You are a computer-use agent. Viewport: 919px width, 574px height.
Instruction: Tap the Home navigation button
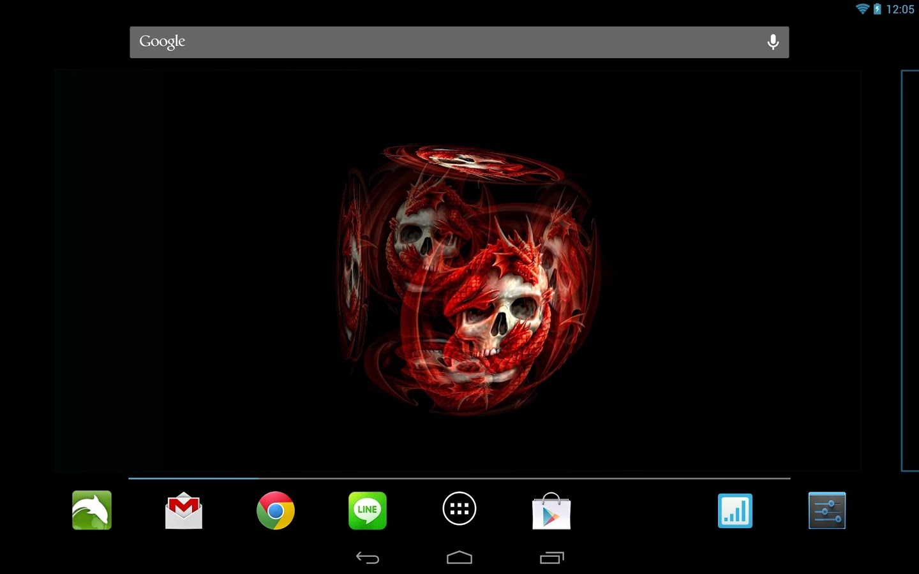click(459, 558)
